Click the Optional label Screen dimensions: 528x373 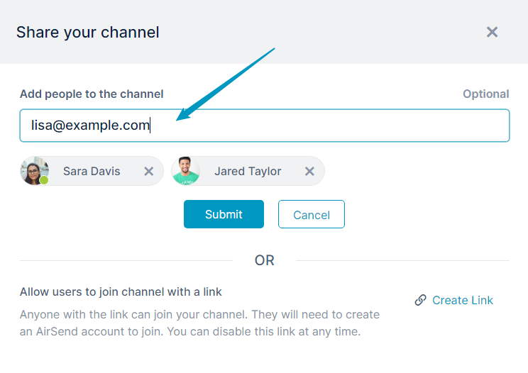pos(486,94)
